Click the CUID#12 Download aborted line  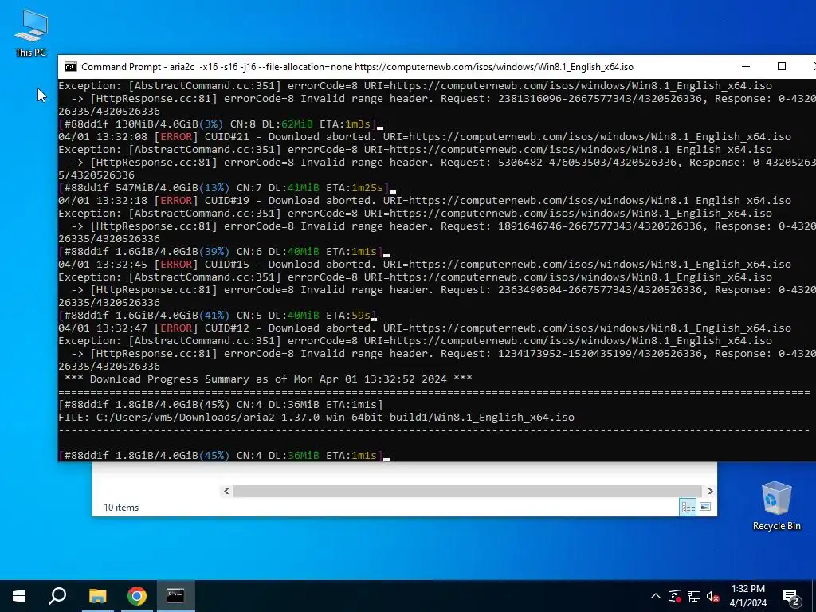(425, 328)
